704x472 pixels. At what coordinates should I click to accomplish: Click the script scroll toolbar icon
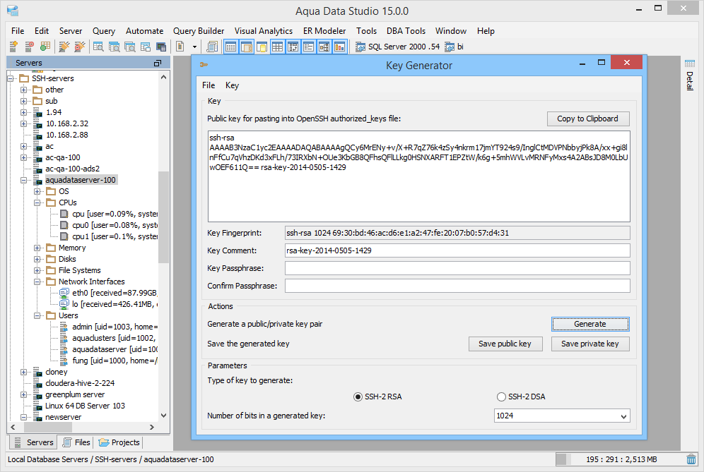[212, 46]
